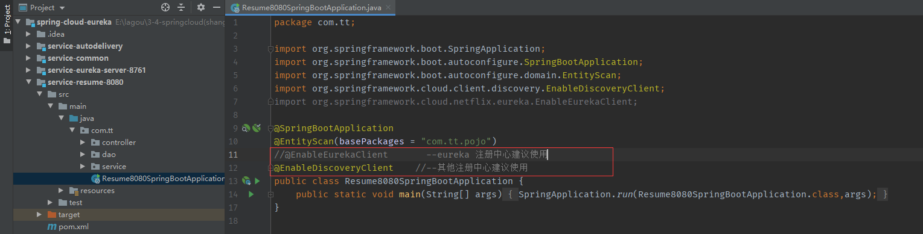Click the java source folder icon
923x234 pixels.
[74, 119]
